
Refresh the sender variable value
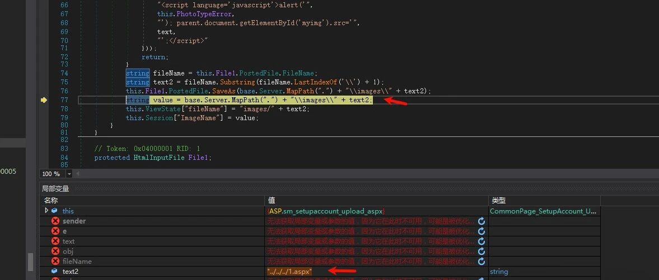482,221
